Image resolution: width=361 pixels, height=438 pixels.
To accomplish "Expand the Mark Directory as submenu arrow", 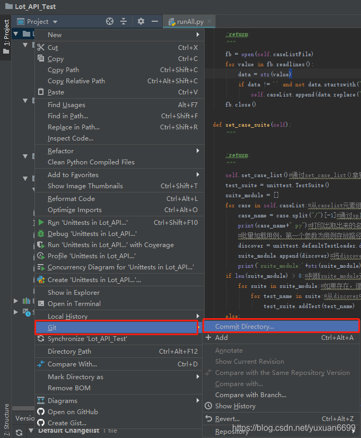I will [198, 376].
